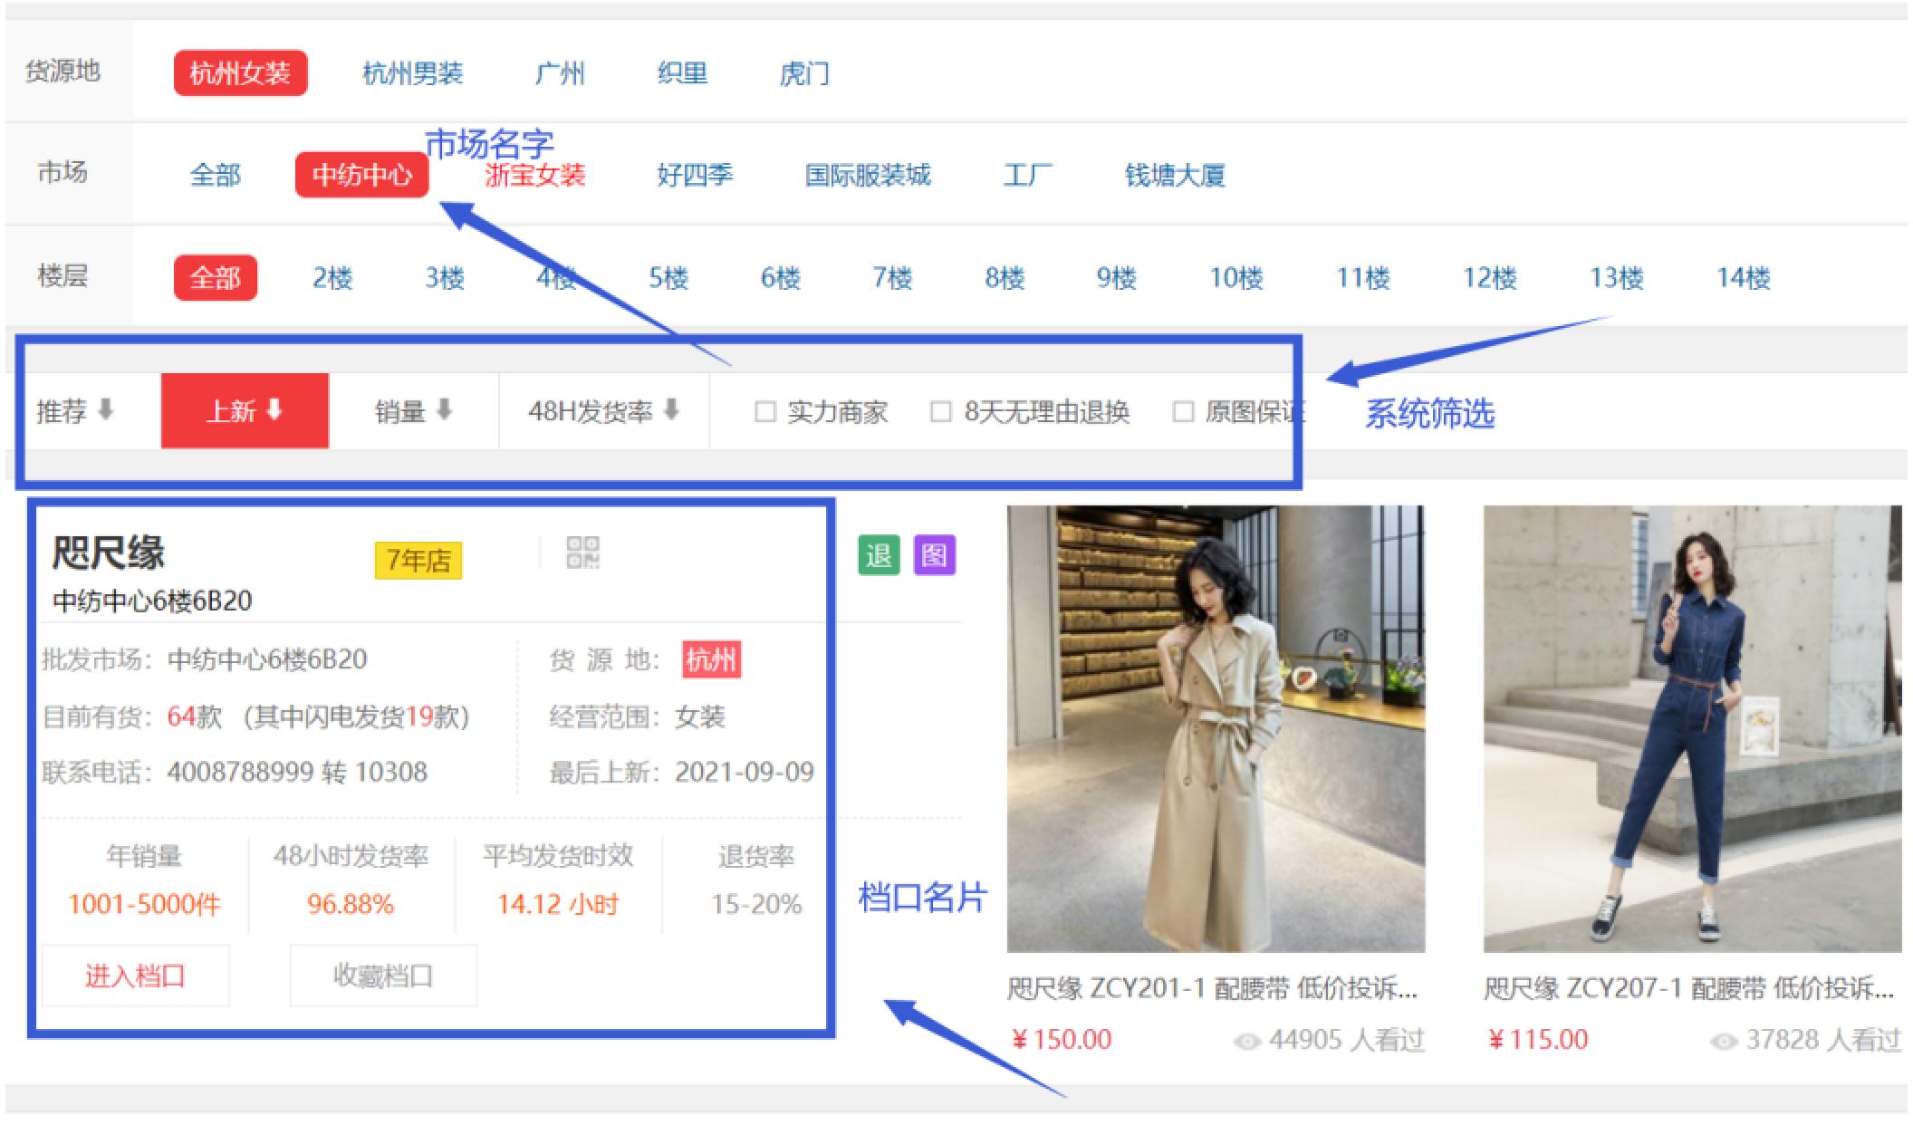Click the ¥150.00 price

[x=1062, y=1040]
